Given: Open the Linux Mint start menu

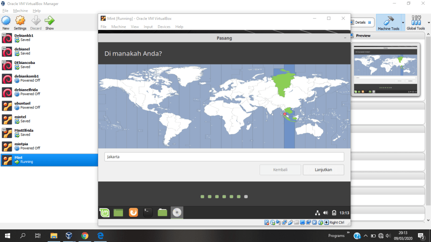Looking at the screenshot, I should coord(104,213).
